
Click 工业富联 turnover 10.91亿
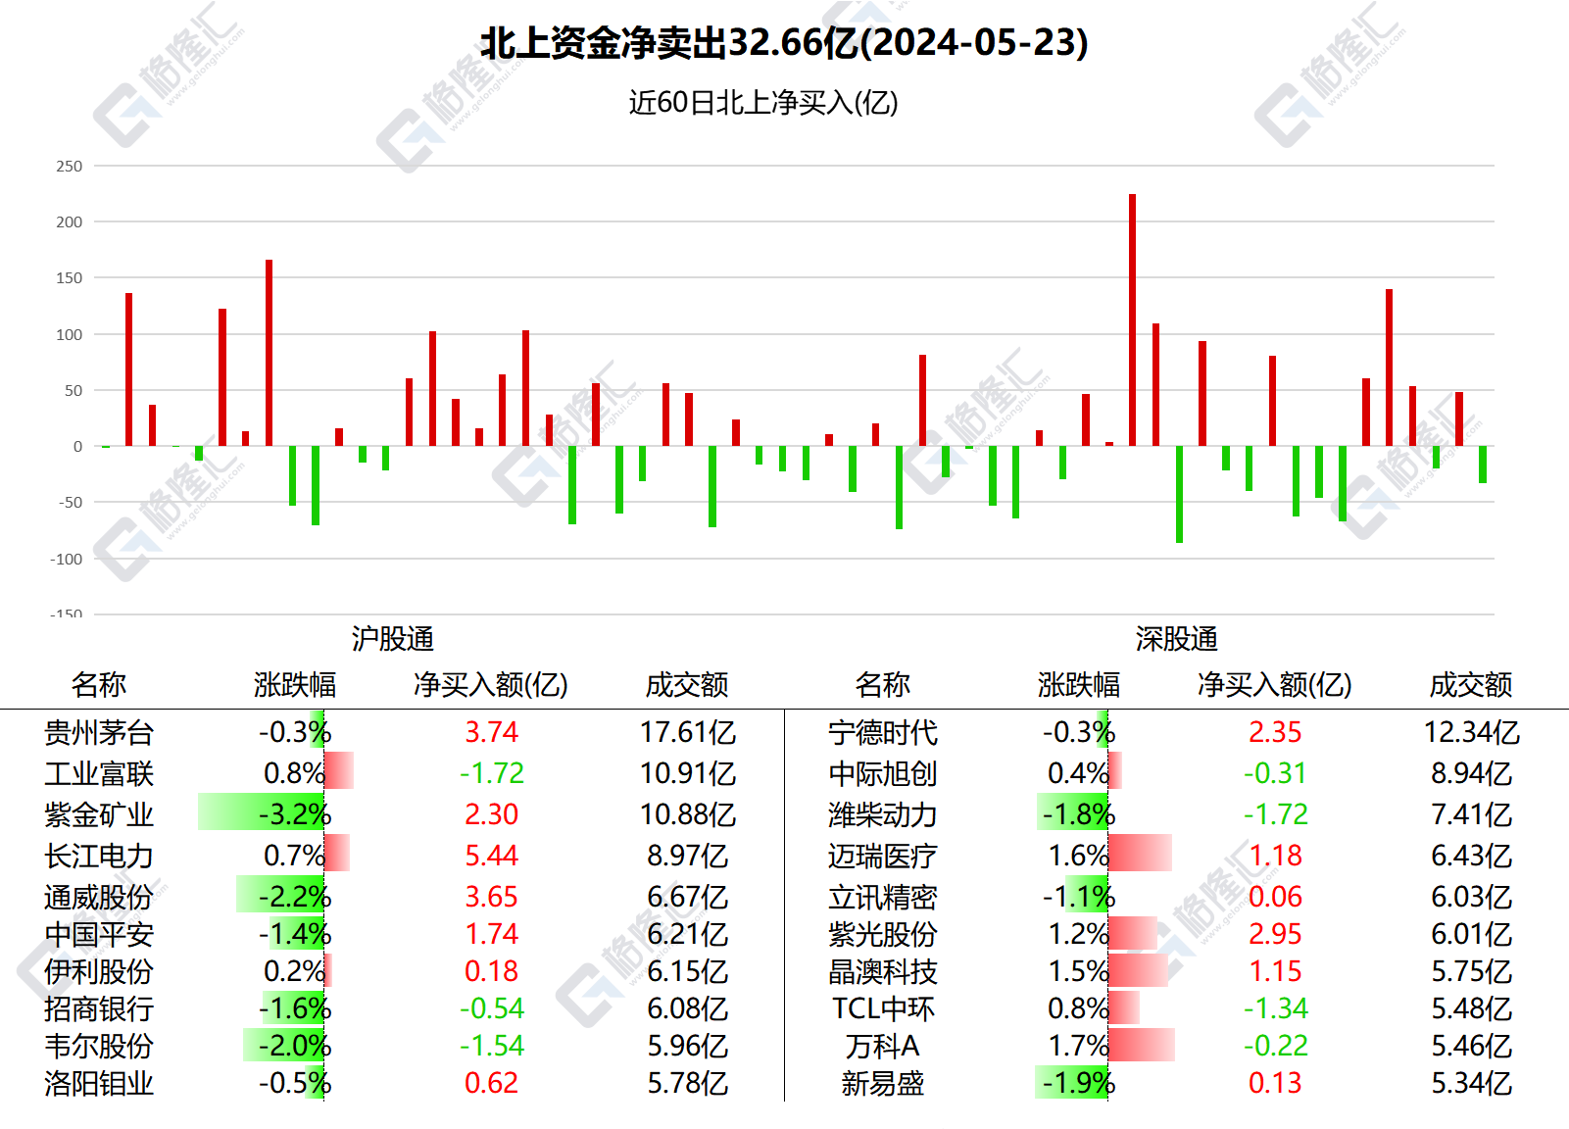click(x=688, y=773)
